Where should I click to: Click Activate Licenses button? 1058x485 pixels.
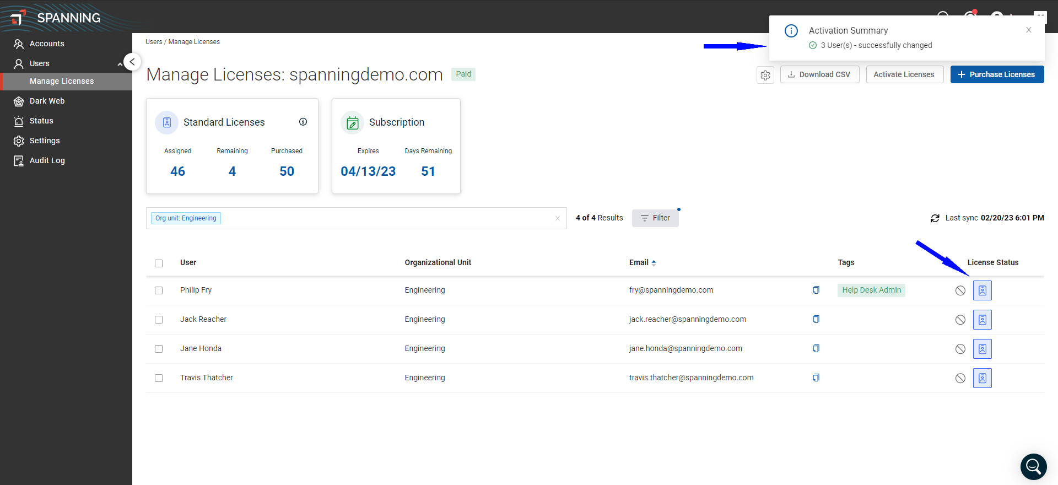tap(904, 74)
